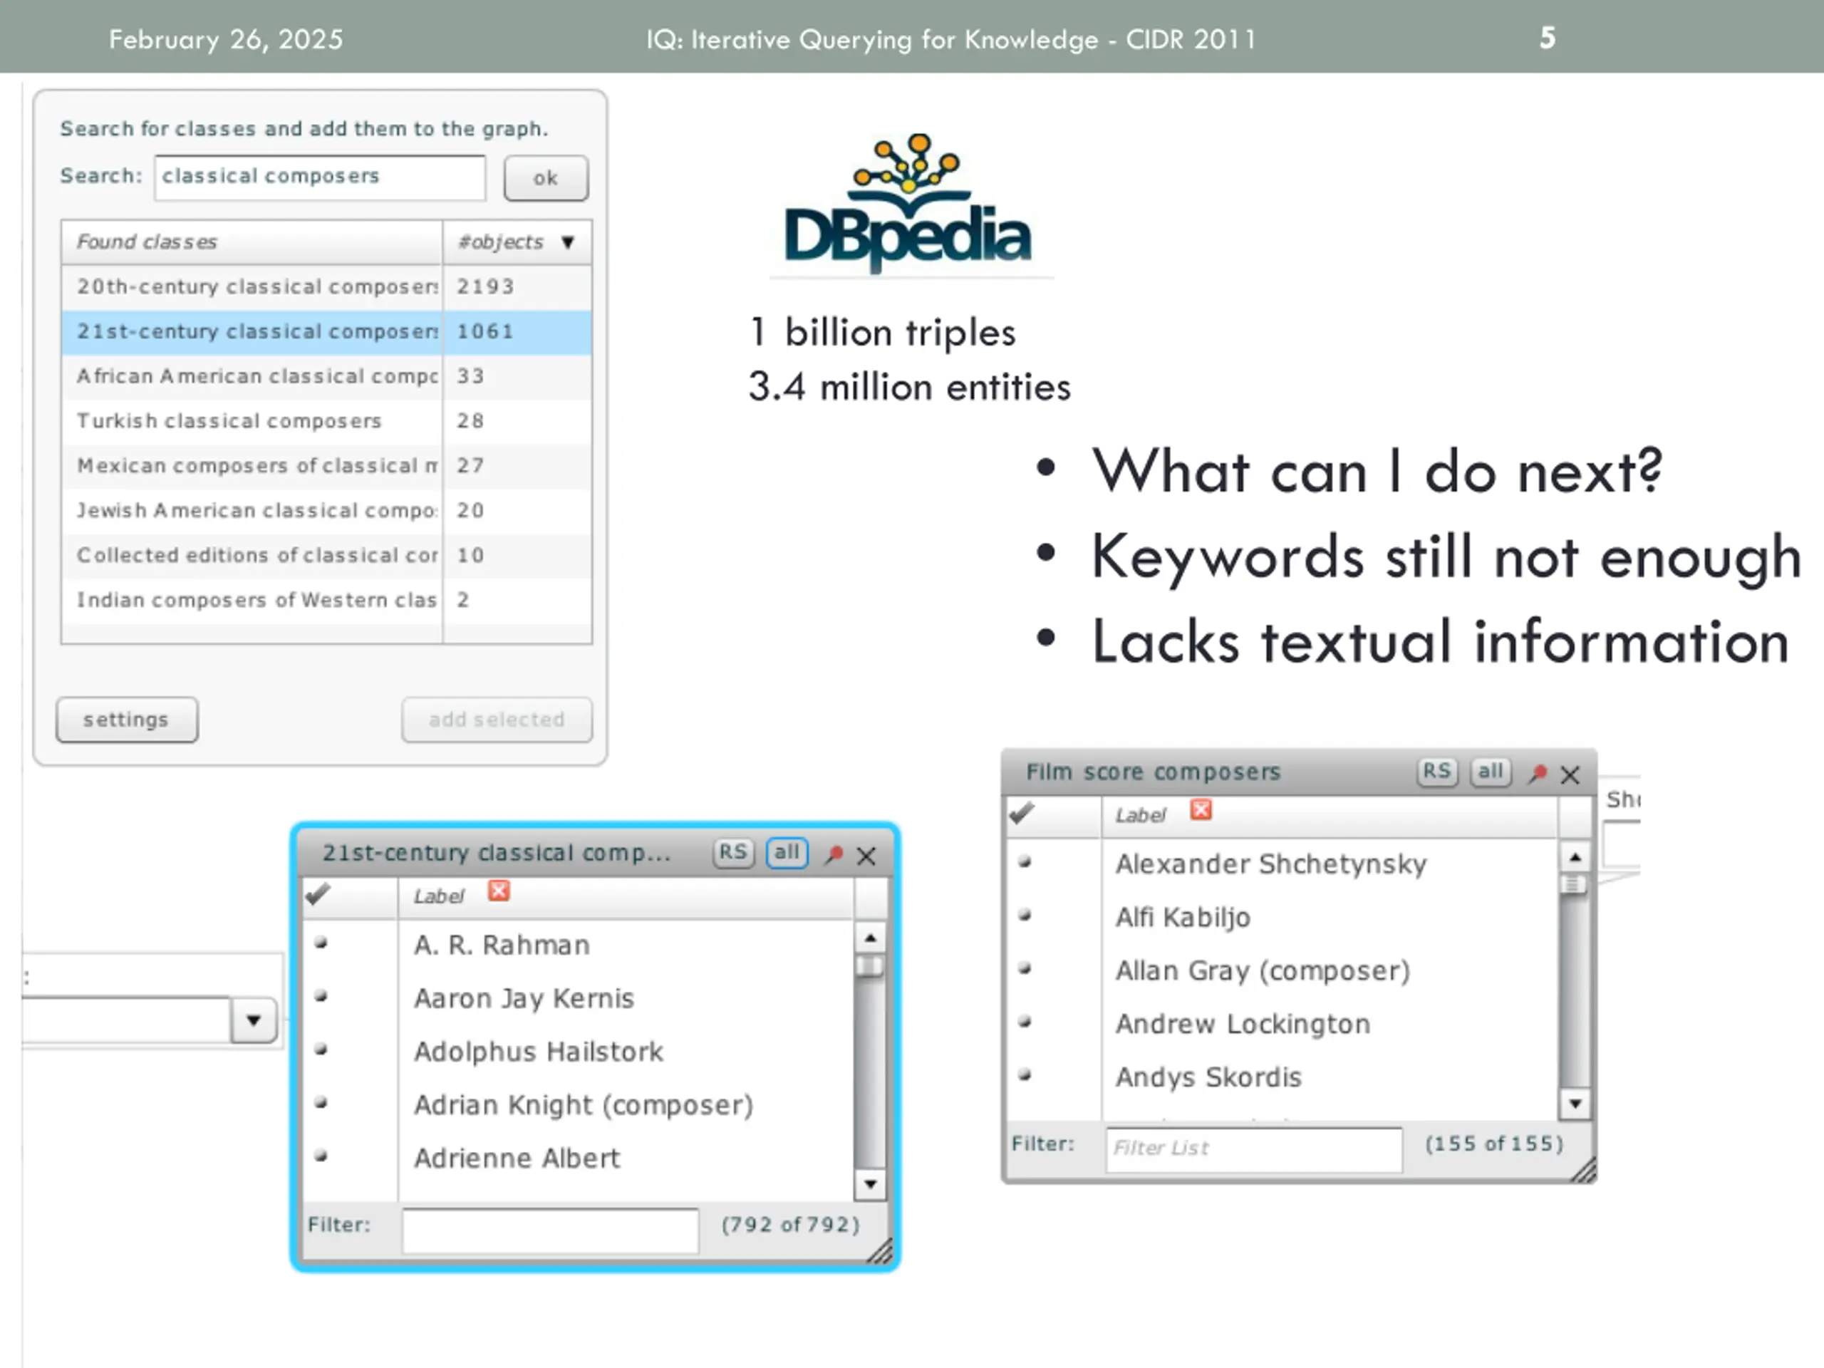Click the 1061 objects count cell
1824x1368 pixels.
click(x=517, y=331)
